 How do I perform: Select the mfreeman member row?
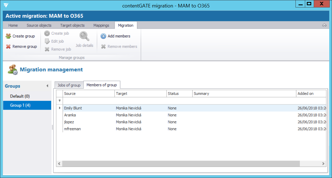72,129
